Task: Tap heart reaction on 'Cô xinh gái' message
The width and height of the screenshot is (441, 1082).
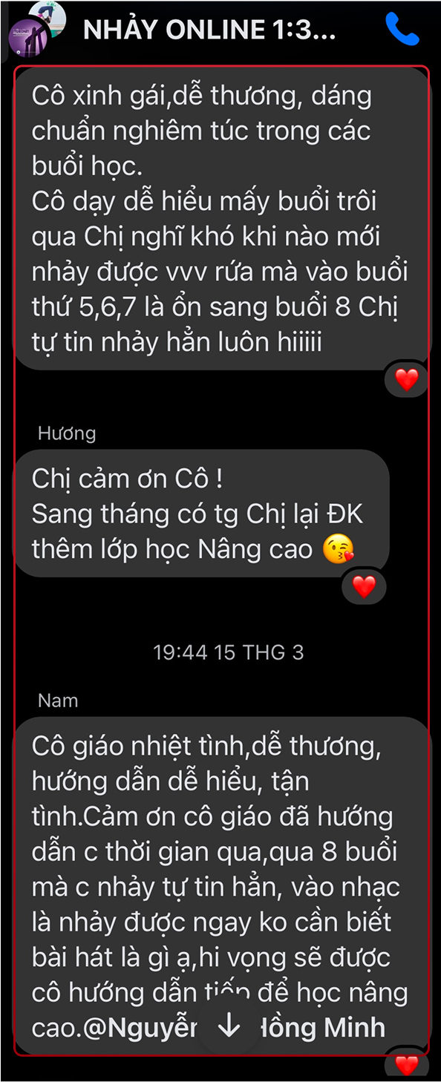Action: (407, 380)
